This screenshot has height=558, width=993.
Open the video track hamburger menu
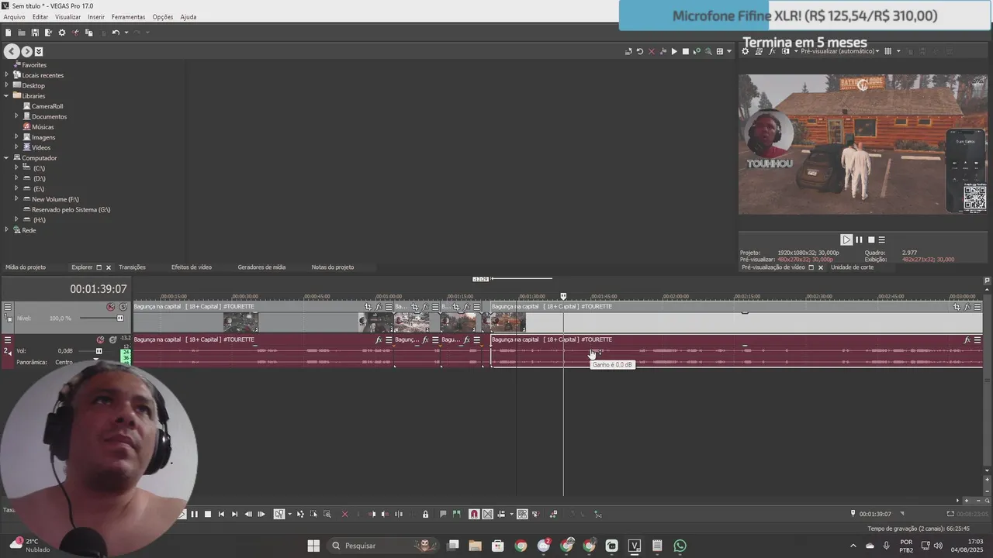8,307
